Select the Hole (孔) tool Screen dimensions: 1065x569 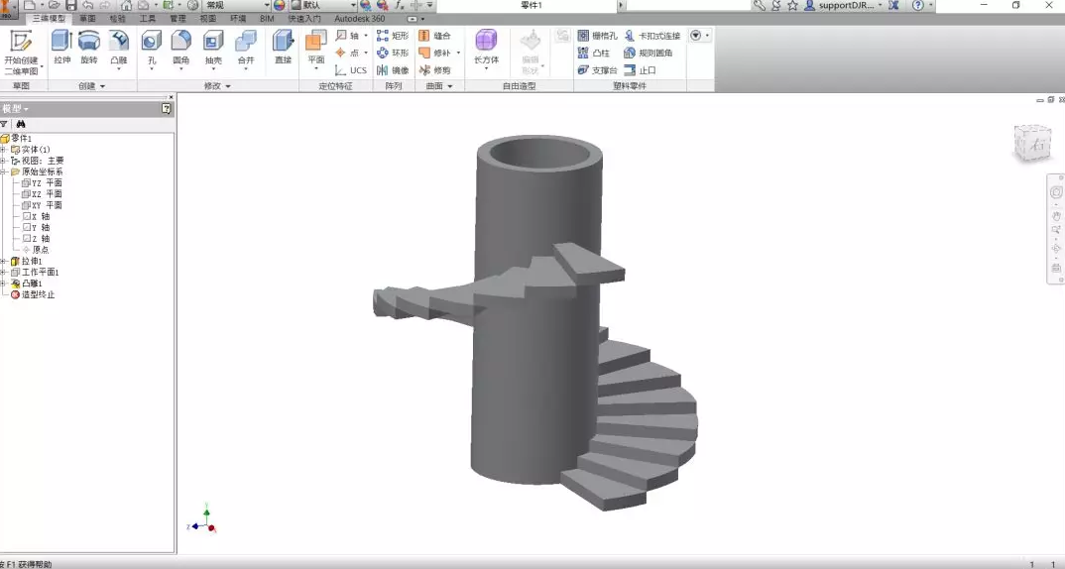(152, 49)
